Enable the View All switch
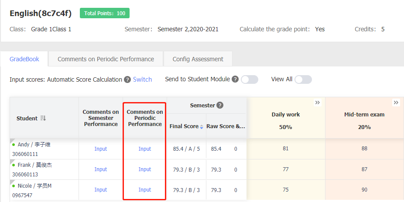Screen dimensions: 404x202 [x=303, y=79]
